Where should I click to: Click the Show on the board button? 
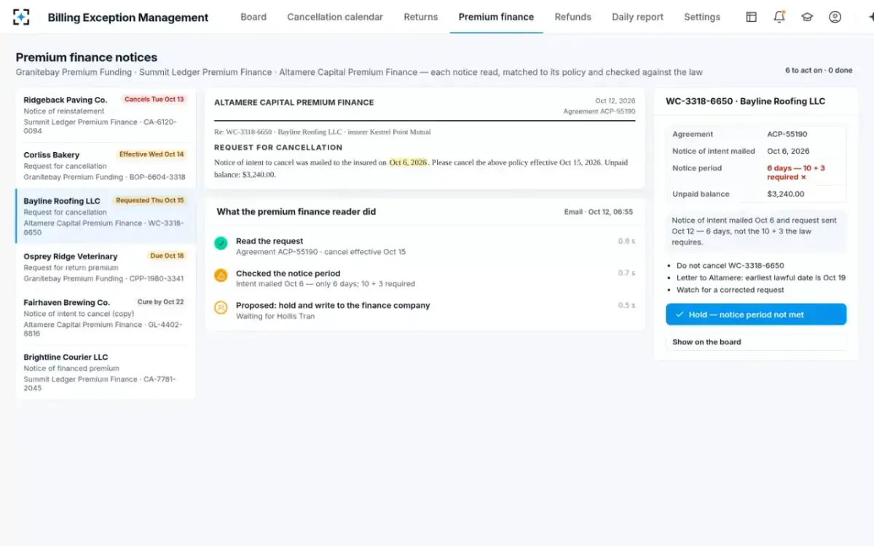(x=756, y=342)
